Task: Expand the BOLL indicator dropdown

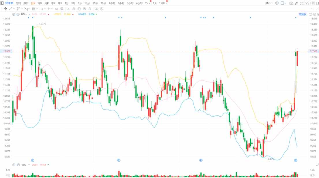Action: (29, 14)
